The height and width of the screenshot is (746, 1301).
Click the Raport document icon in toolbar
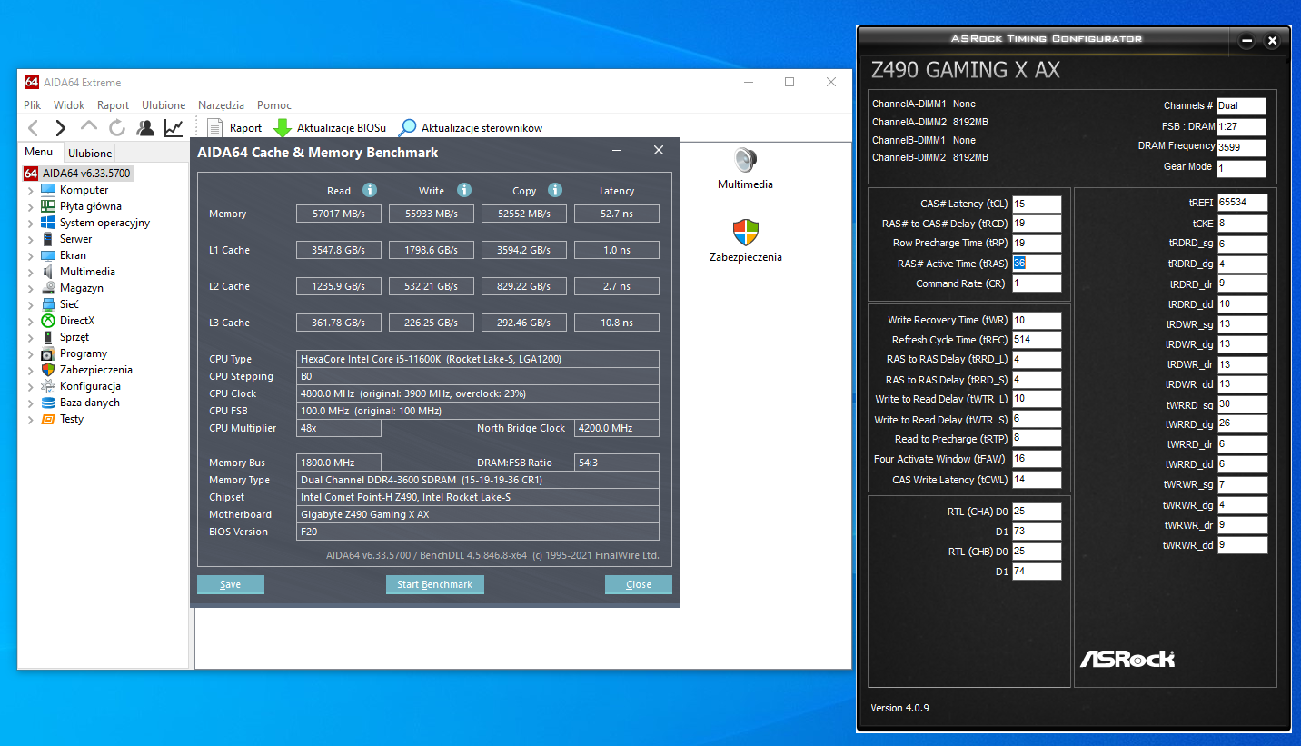pos(215,128)
